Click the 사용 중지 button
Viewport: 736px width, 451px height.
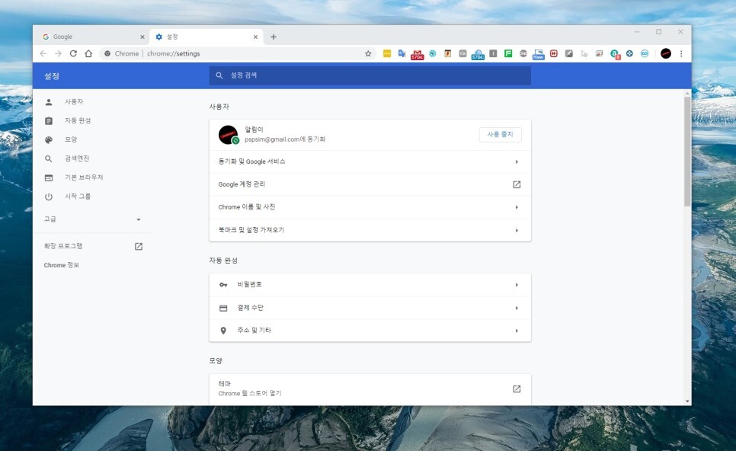pyautogui.click(x=500, y=135)
